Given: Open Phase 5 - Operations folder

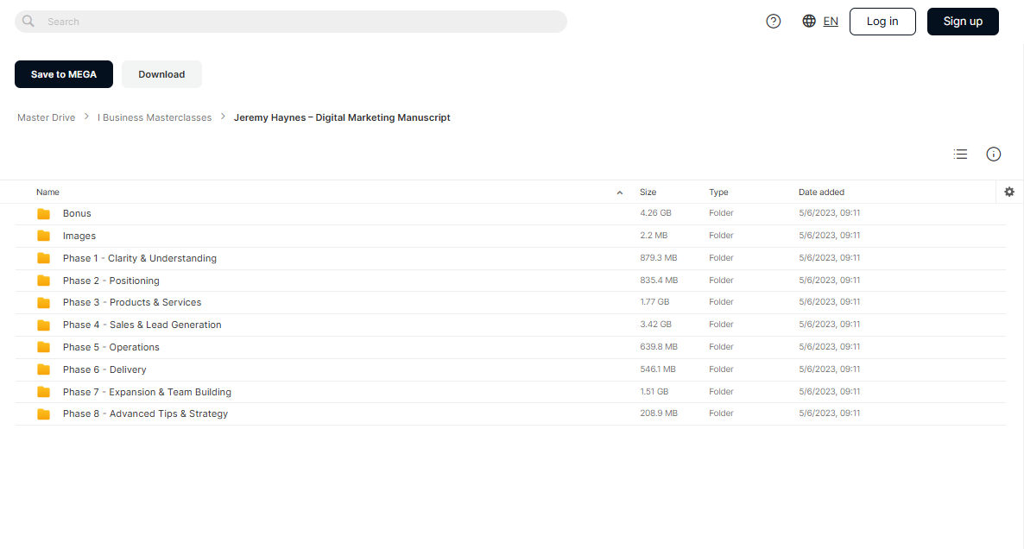Looking at the screenshot, I should pyautogui.click(x=111, y=347).
